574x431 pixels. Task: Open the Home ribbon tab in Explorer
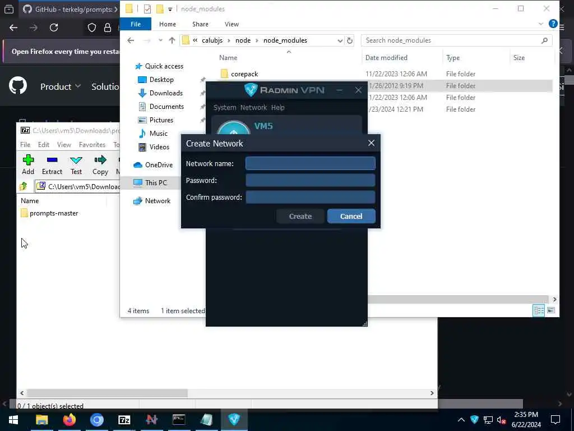coord(167,24)
